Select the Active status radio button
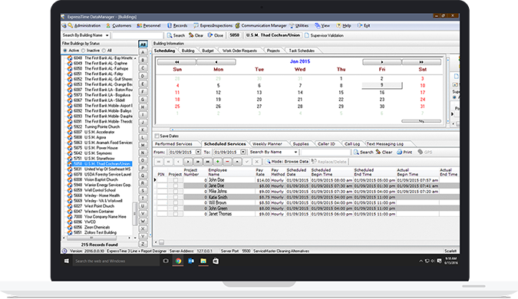The height and width of the screenshot is (299, 518). tap(65, 51)
